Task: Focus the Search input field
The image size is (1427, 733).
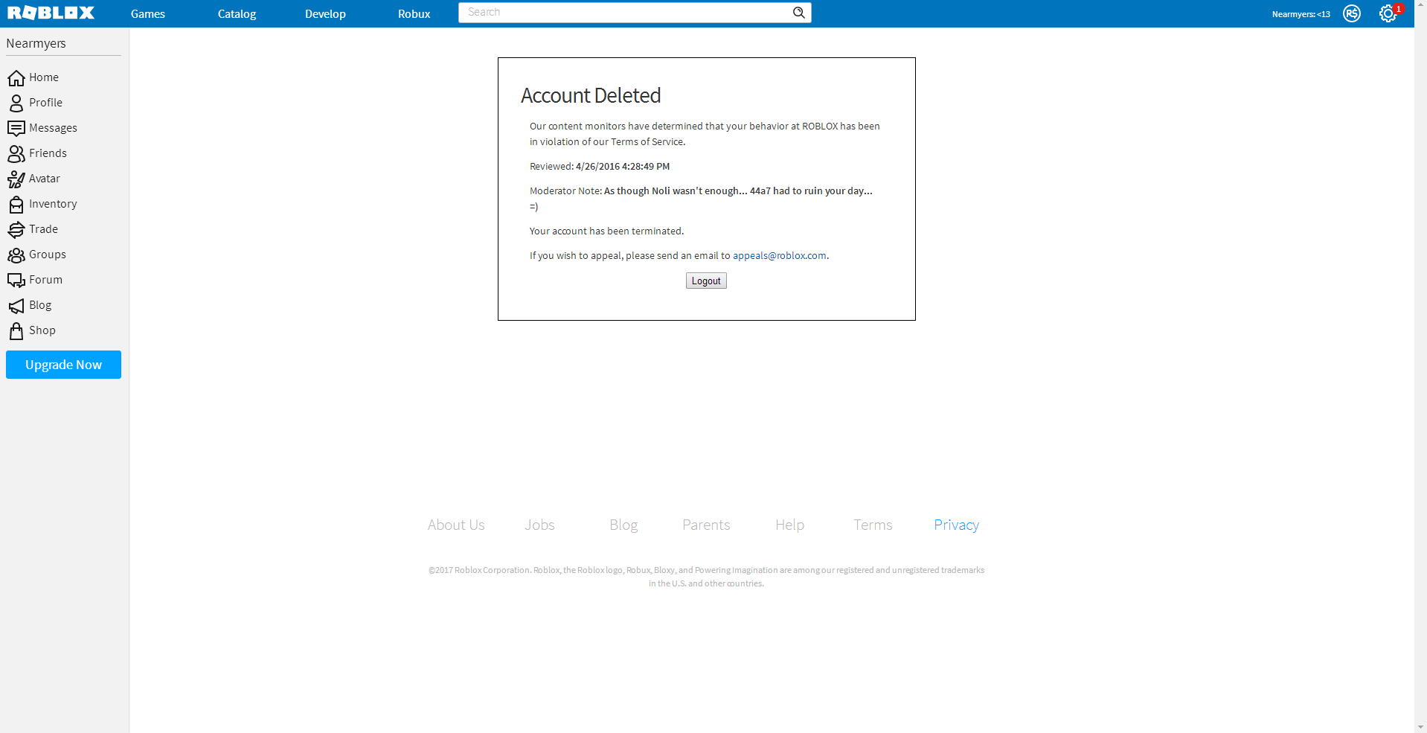Action: 625,13
